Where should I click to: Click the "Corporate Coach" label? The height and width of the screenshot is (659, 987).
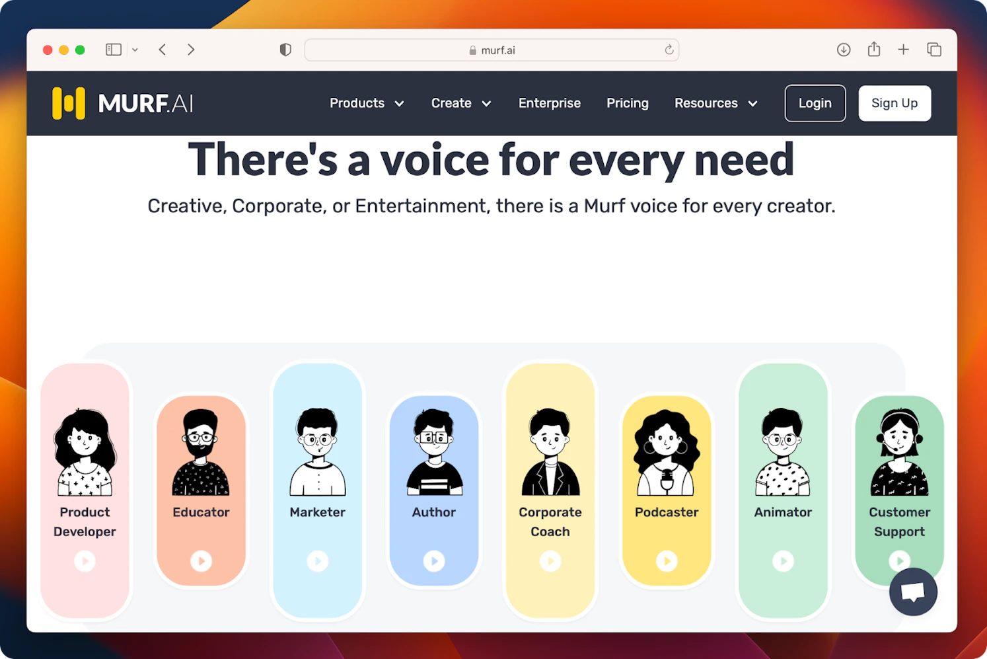pos(550,522)
